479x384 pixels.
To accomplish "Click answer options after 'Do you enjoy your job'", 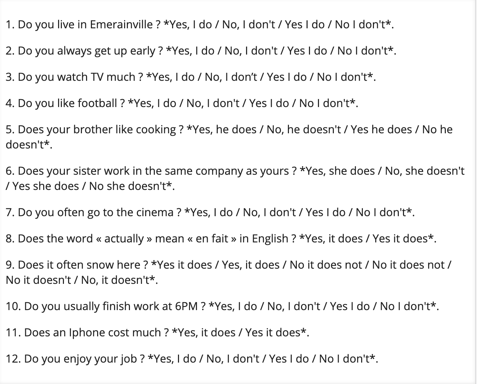I will 263,358.
